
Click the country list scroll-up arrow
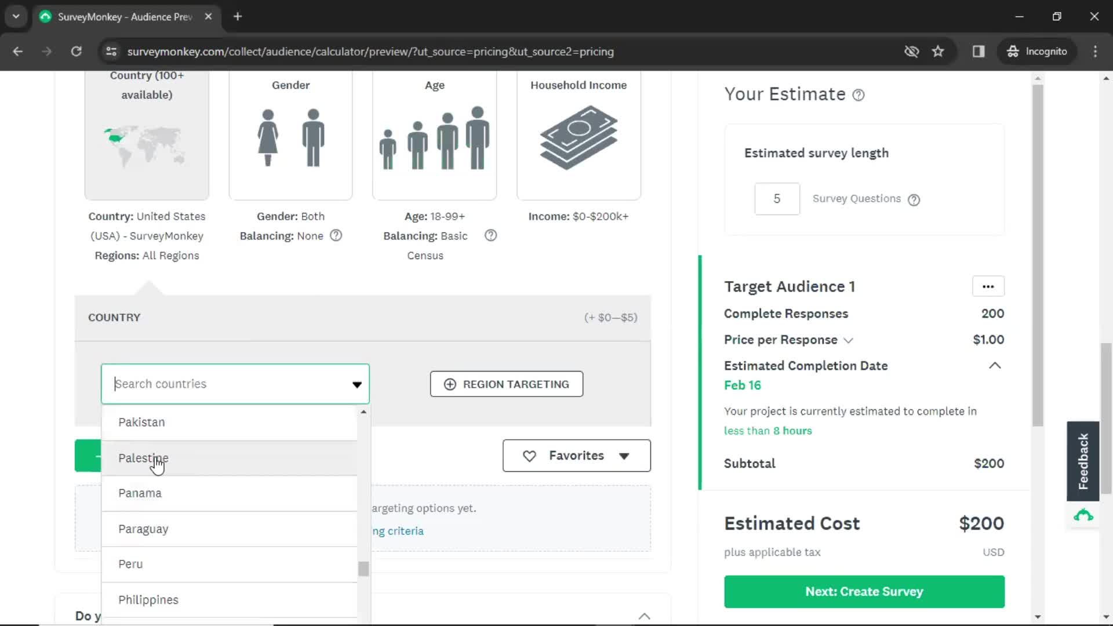pos(363,412)
